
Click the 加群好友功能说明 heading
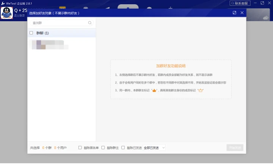171,66
